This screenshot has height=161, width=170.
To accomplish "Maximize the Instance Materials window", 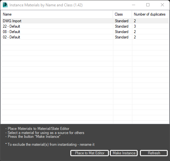I will pyautogui.click(x=148, y=5).
